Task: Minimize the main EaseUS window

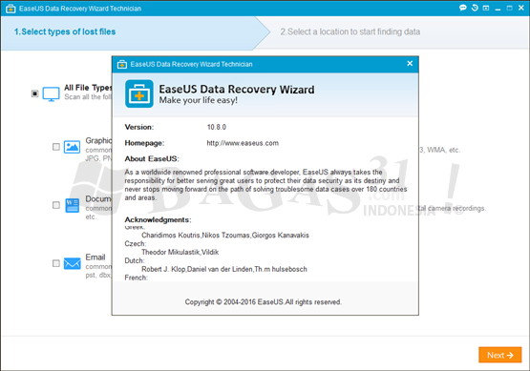Action: (498, 9)
